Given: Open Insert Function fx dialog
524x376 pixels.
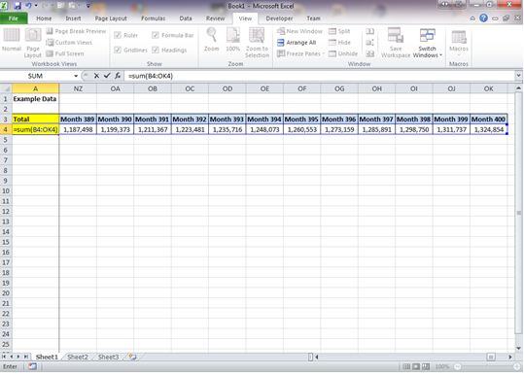Looking at the screenshot, I should point(118,76).
